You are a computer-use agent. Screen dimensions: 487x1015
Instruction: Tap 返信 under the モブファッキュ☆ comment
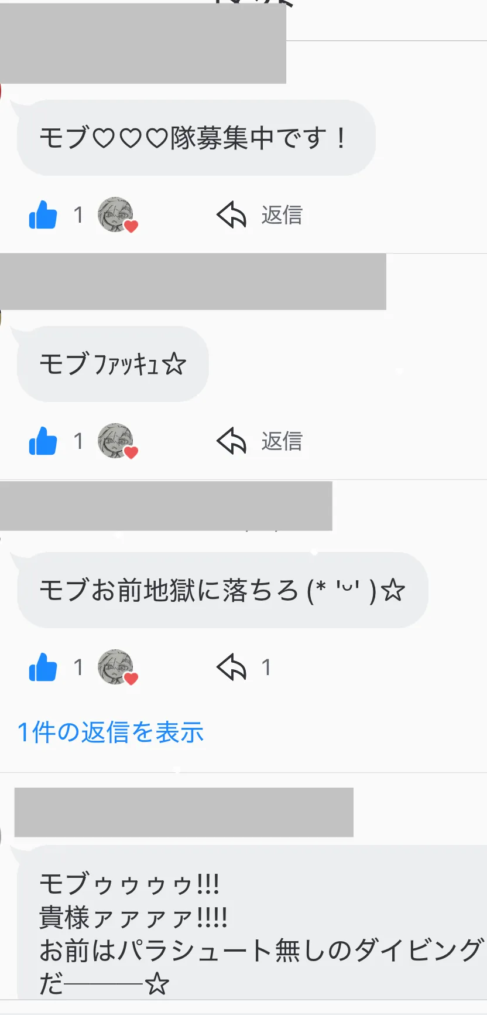(x=282, y=441)
